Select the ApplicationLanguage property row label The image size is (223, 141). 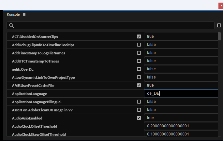29,94
